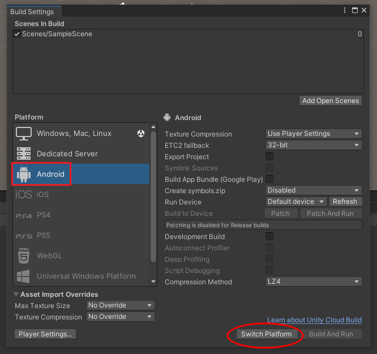Click the Android icon in settings header
Viewport: 377px width, 354px height.
coord(167,117)
